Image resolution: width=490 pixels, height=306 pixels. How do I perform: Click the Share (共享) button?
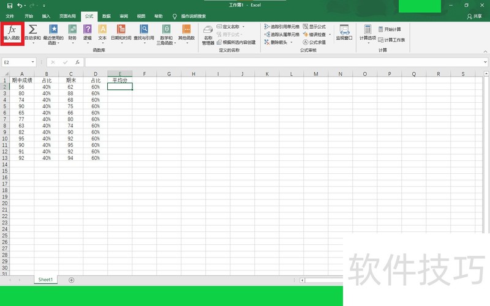[474, 17]
